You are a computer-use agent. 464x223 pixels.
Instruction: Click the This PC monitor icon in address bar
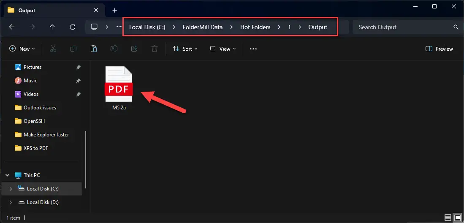tap(94, 27)
